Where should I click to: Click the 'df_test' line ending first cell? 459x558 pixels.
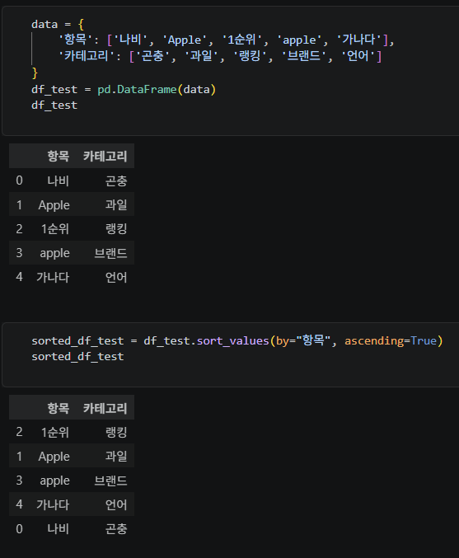(x=54, y=106)
